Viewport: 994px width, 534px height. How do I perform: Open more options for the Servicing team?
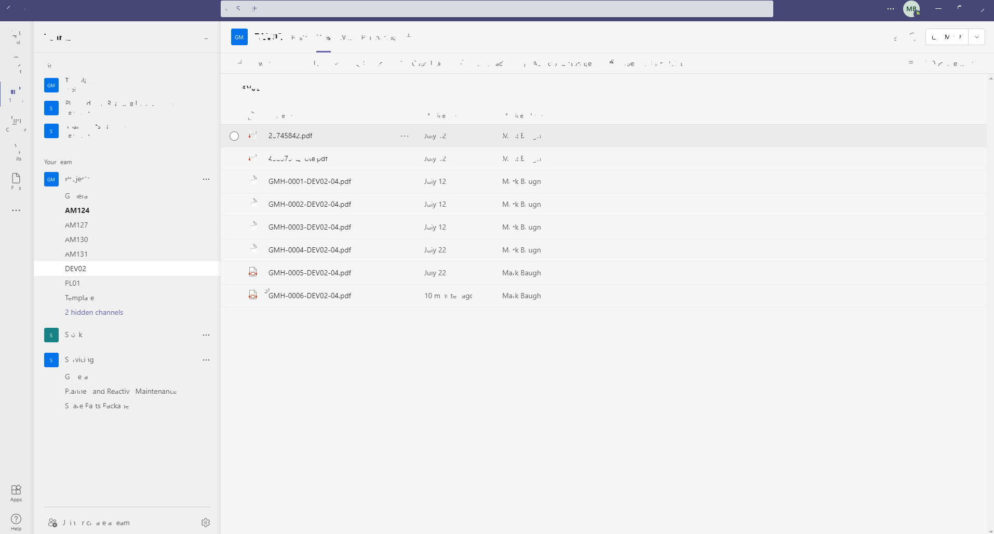(206, 359)
